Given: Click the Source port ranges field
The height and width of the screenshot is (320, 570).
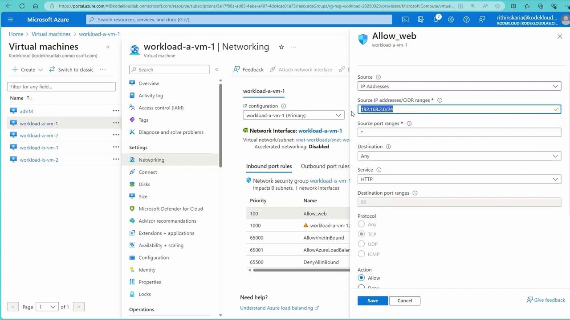Looking at the screenshot, I should tap(459, 132).
